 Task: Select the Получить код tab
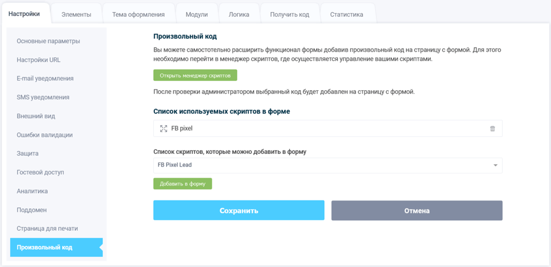coord(289,14)
